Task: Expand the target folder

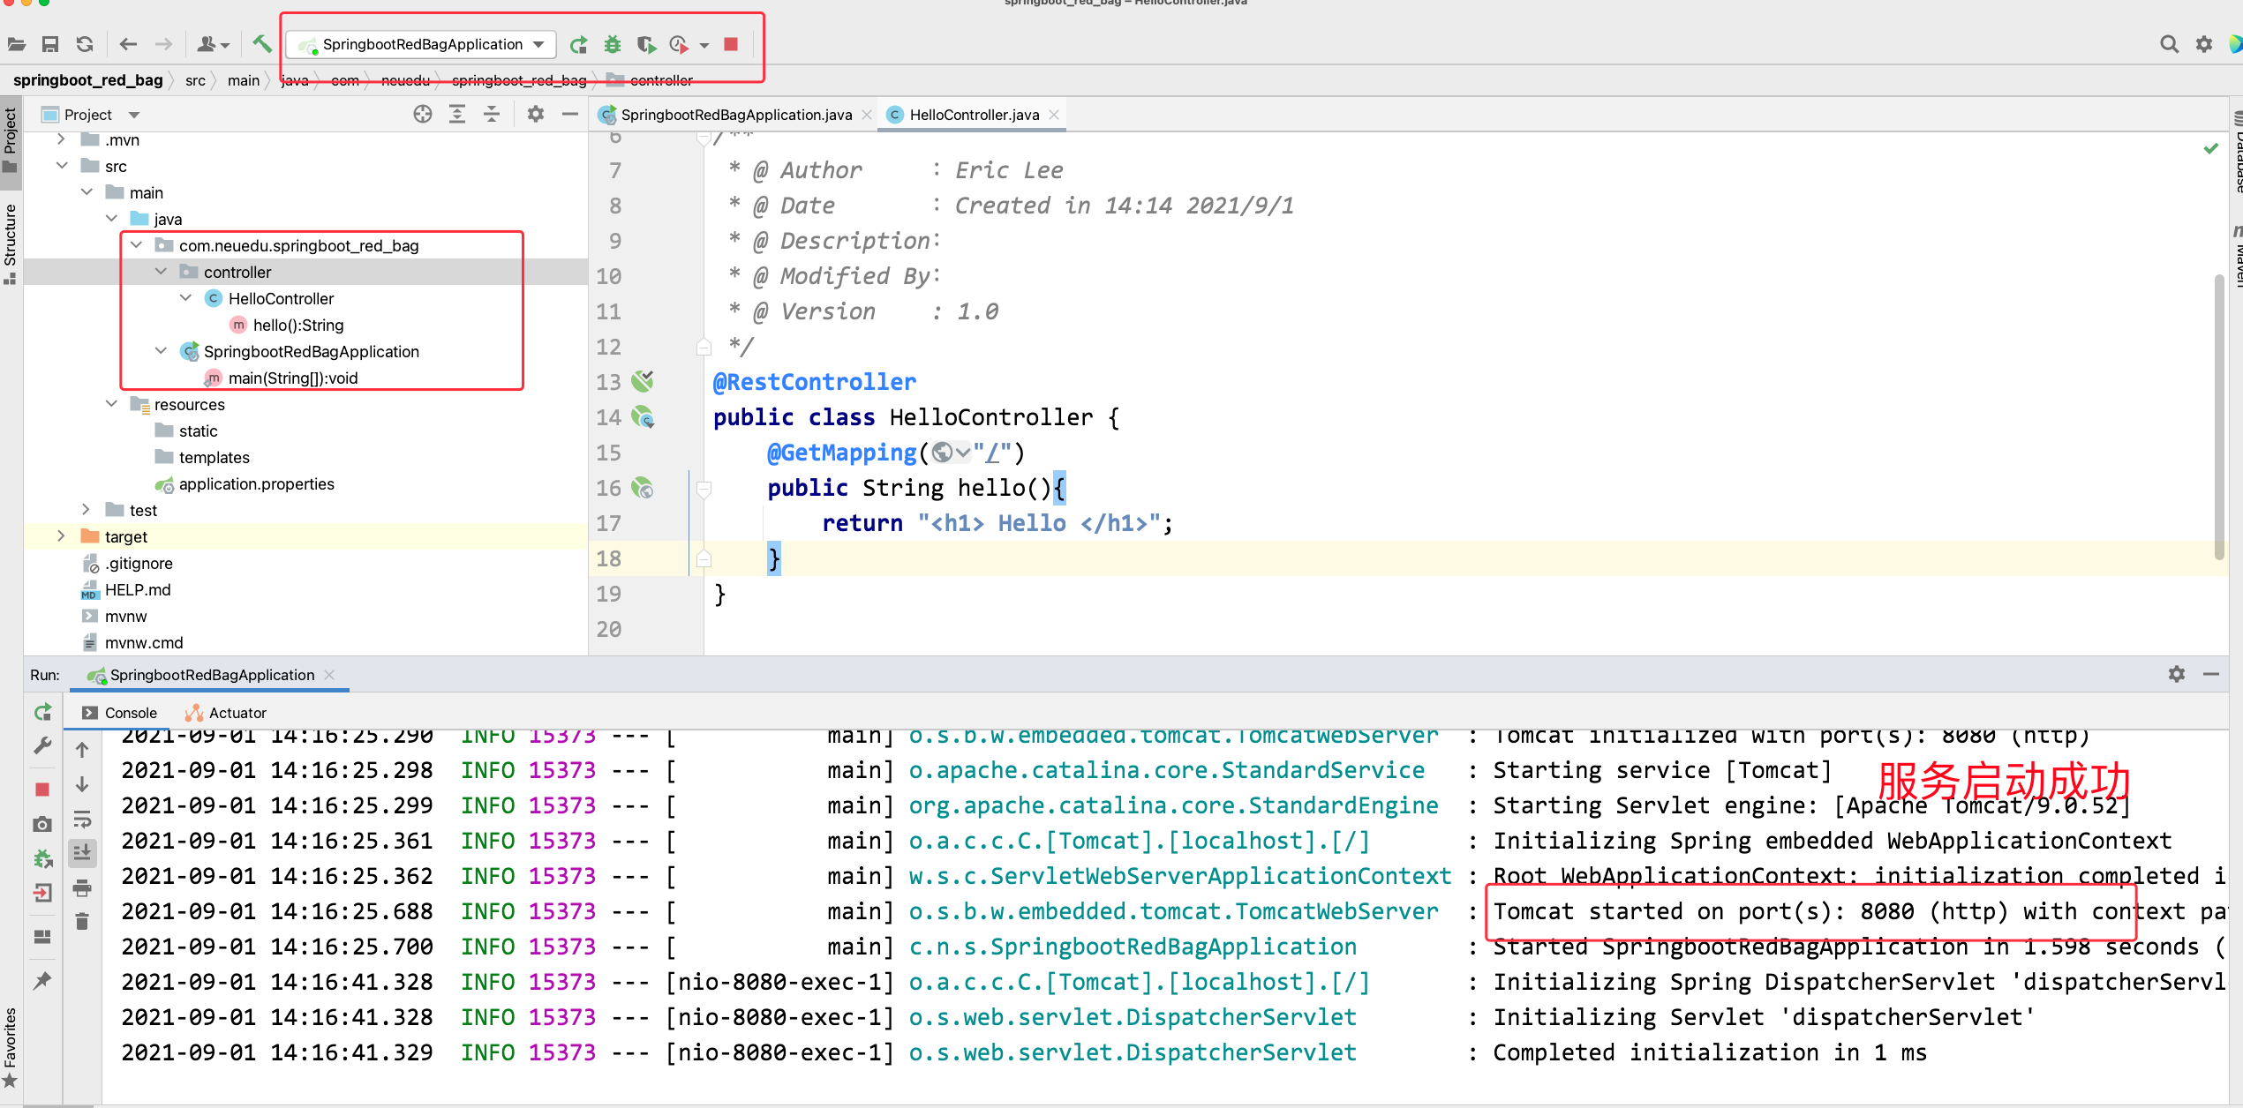Action: (x=61, y=536)
